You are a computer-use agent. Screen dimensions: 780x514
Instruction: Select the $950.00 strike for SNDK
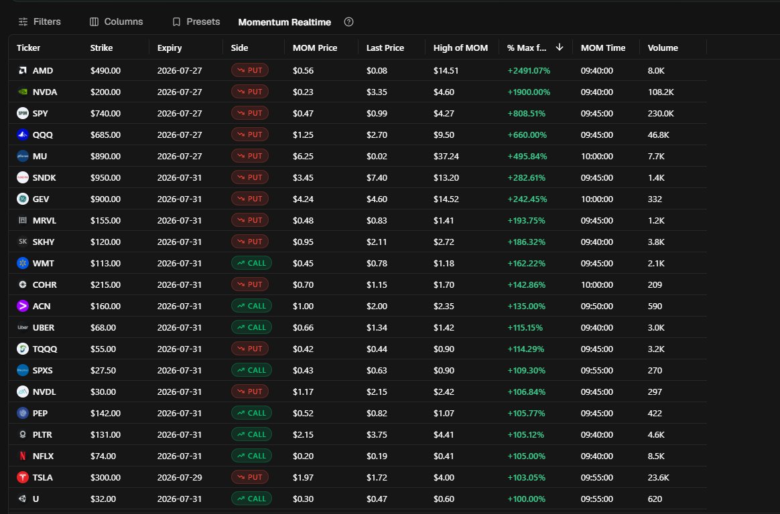pyautogui.click(x=105, y=177)
